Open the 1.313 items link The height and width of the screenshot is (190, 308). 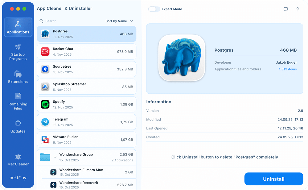(288, 69)
